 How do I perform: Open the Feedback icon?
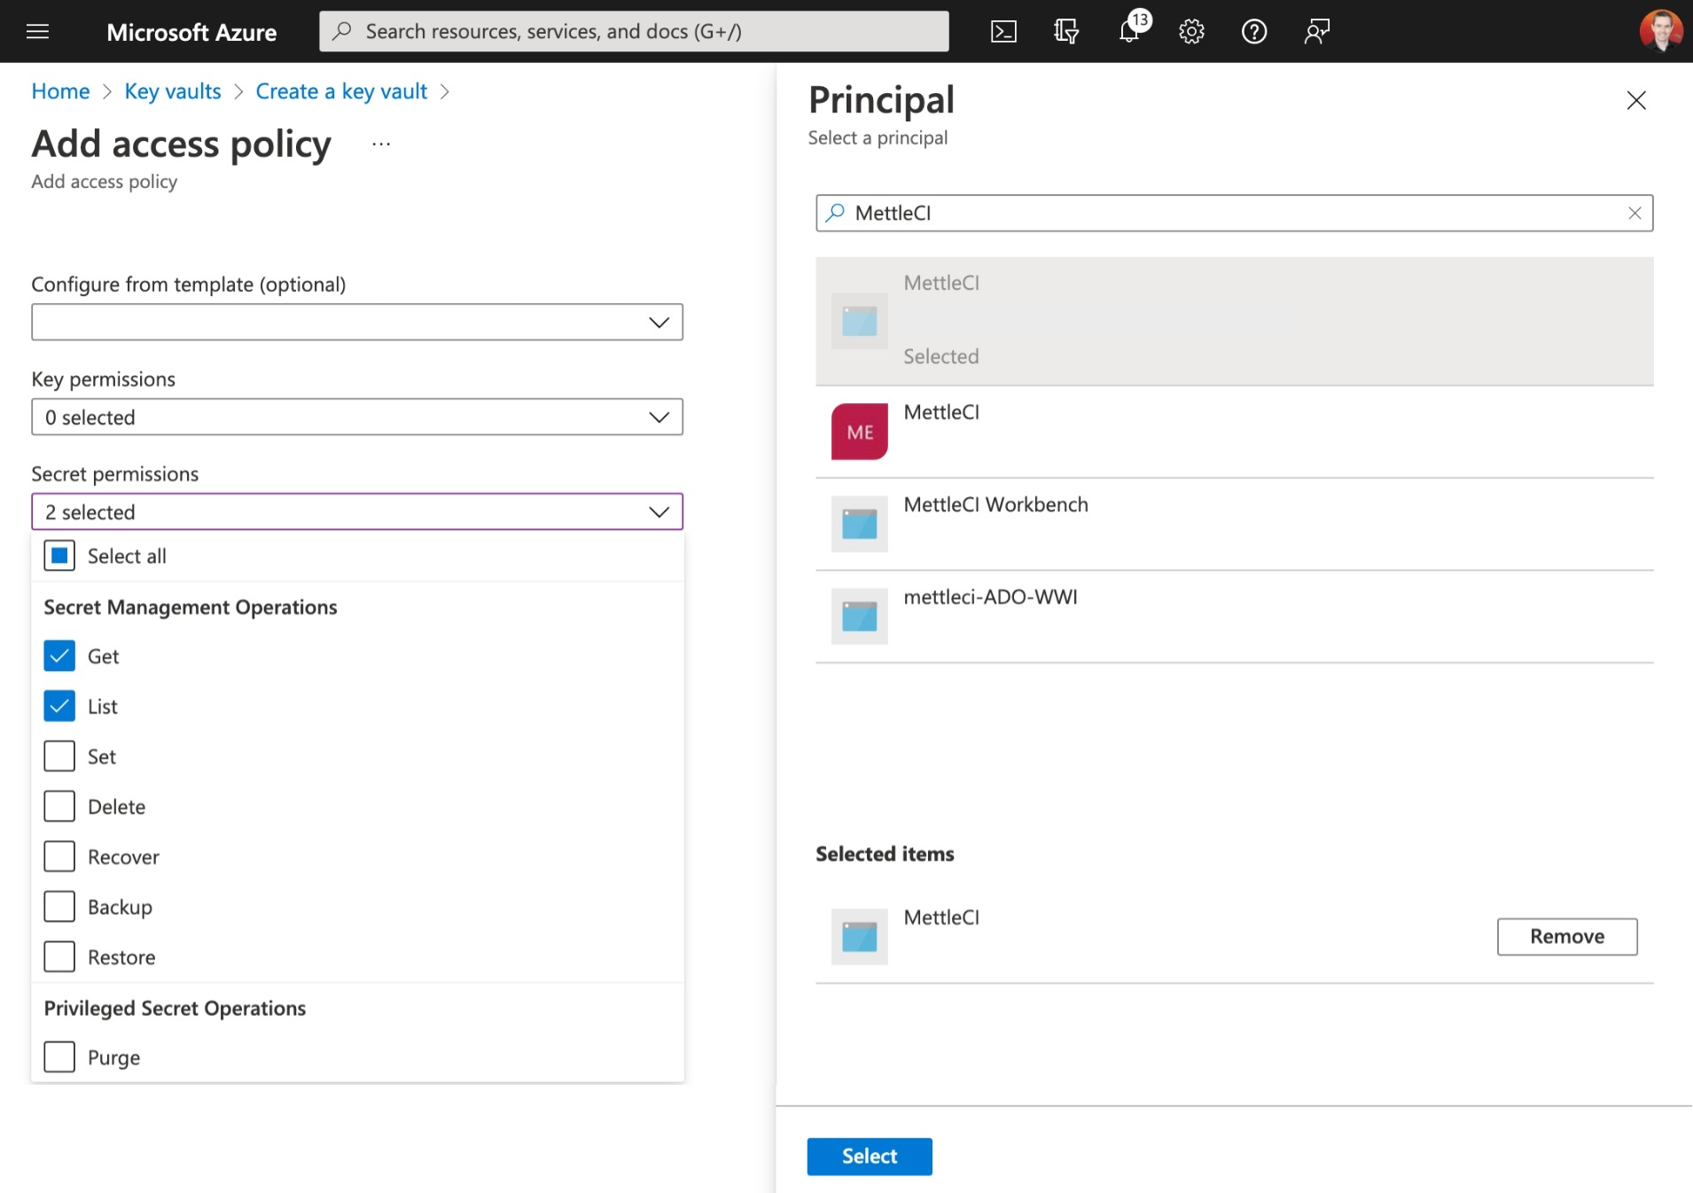[x=1316, y=32]
